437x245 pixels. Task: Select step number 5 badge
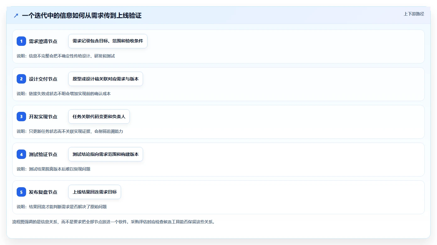click(21, 192)
